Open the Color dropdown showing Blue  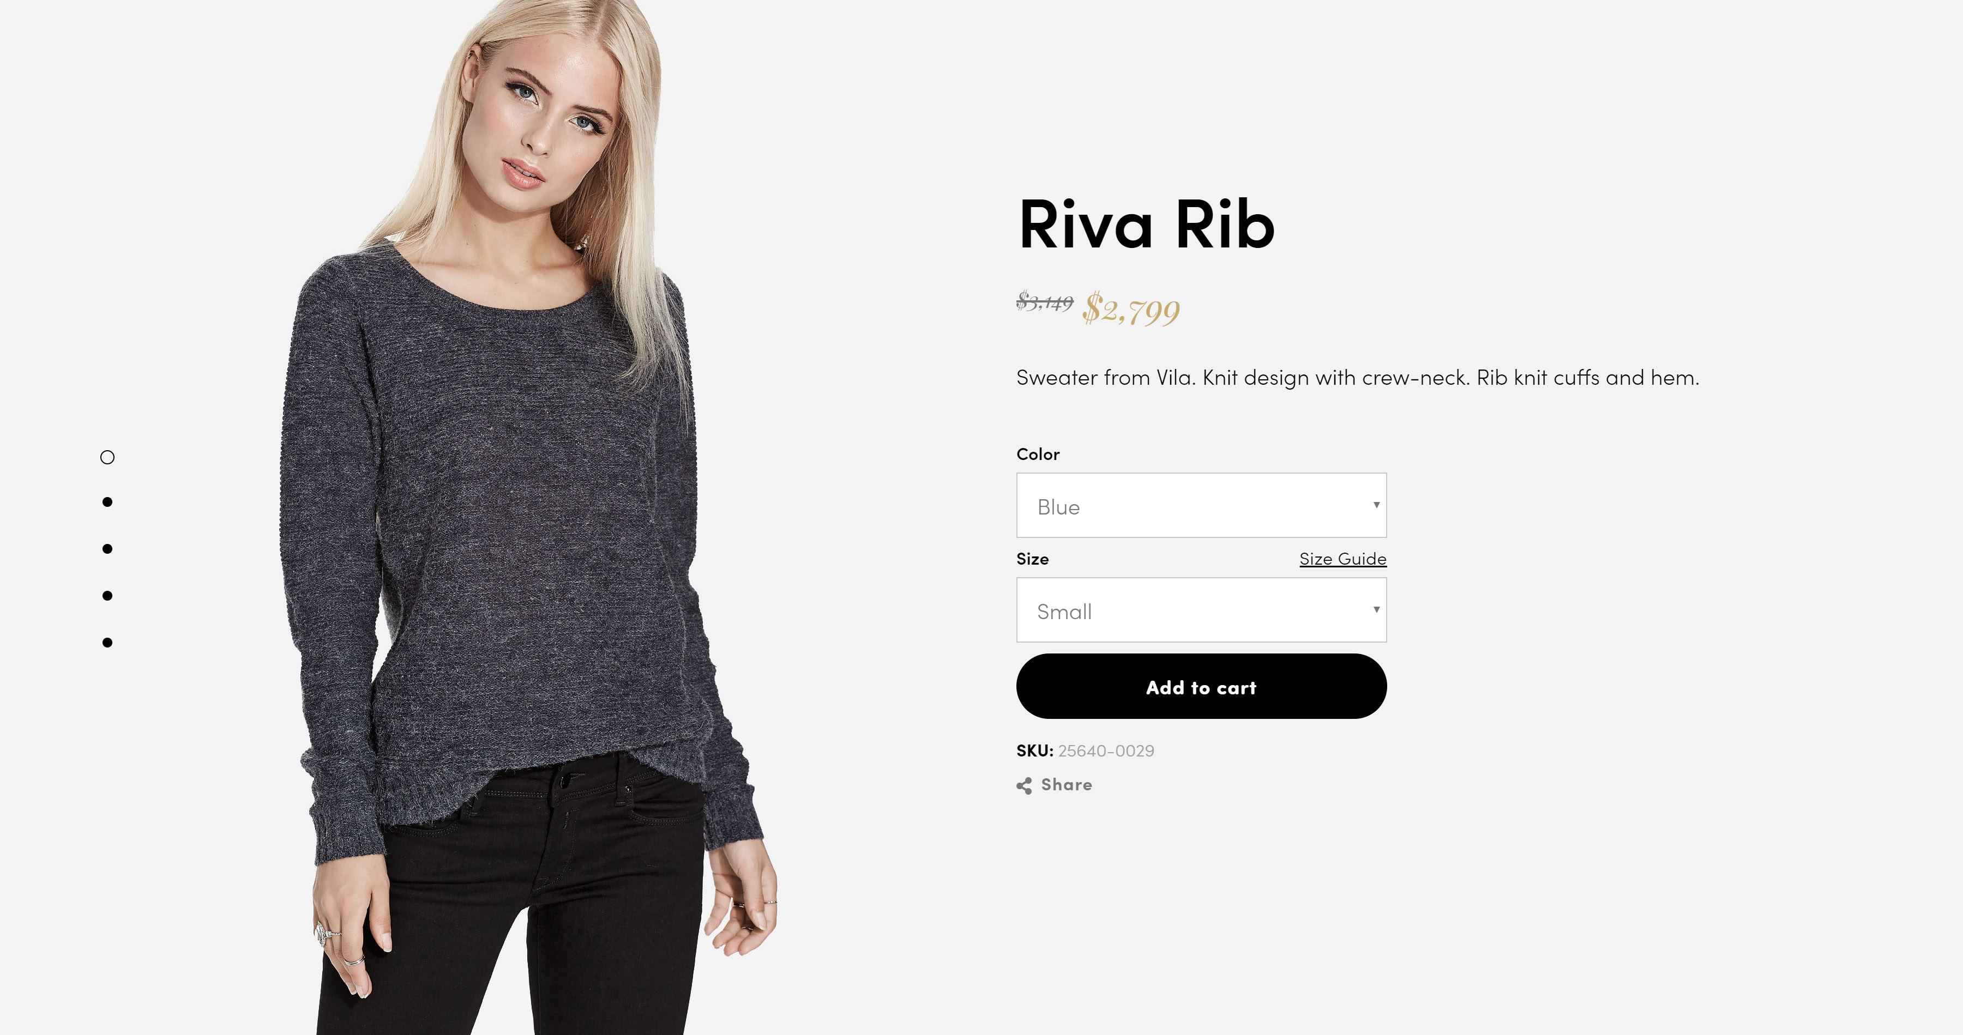point(1201,506)
